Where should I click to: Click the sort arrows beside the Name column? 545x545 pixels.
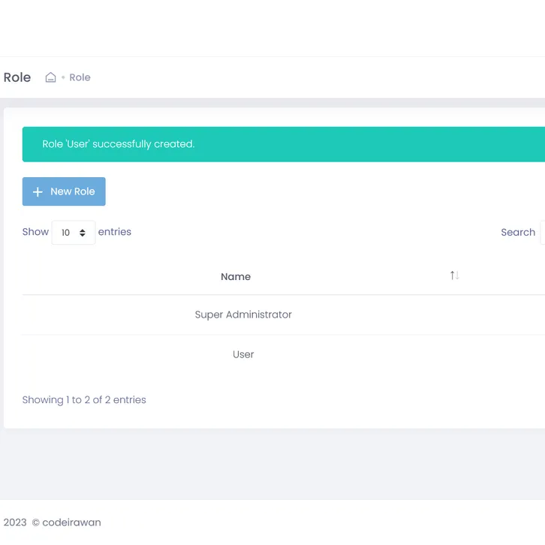[x=454, y=276]
